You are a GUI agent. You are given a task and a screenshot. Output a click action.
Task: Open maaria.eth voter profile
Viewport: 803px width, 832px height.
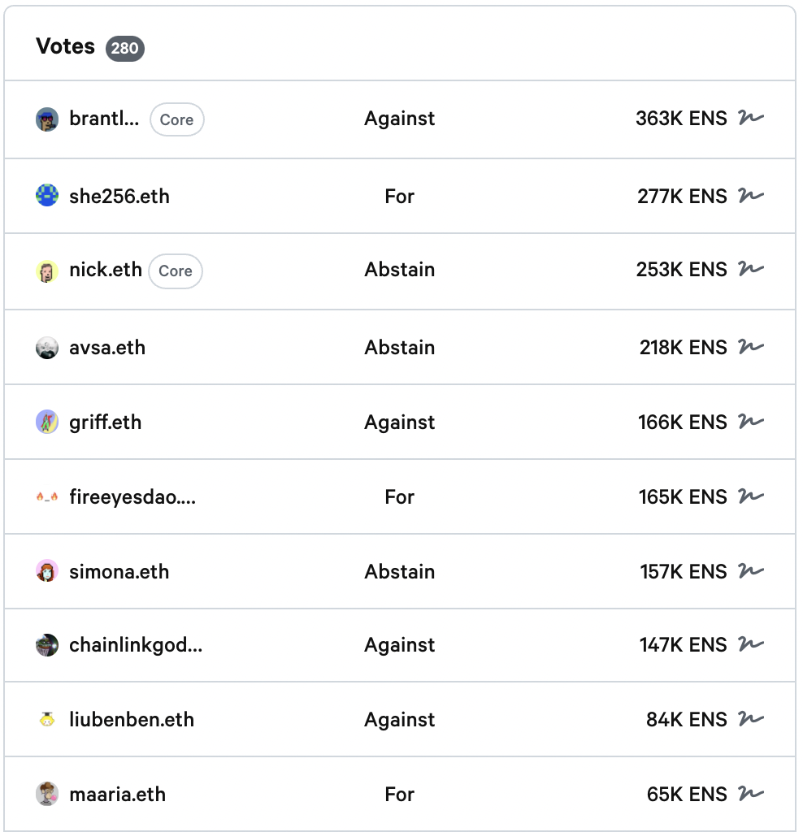[118, 795]
